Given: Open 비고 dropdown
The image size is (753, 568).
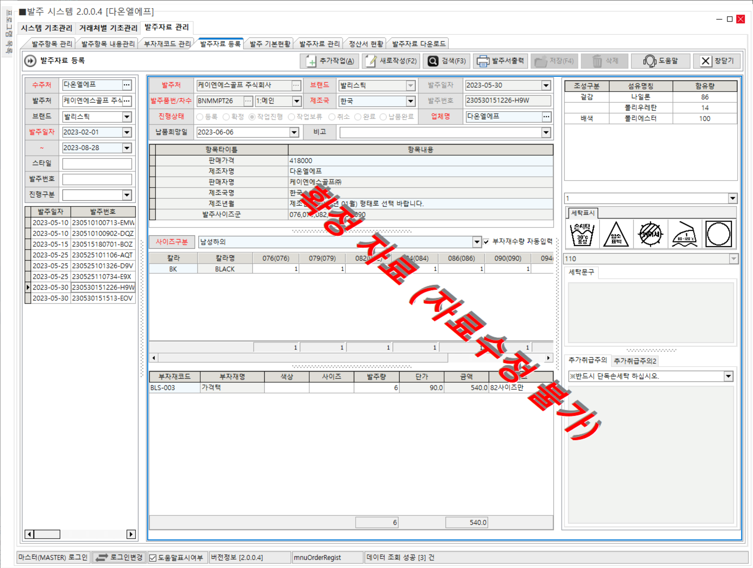Looking at the screenshot, I should pyautogui.click(x=546, y=132).
